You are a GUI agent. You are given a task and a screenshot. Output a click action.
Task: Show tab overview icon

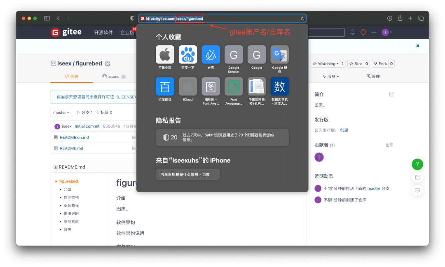pyautogui.click(x=421, y=18)
